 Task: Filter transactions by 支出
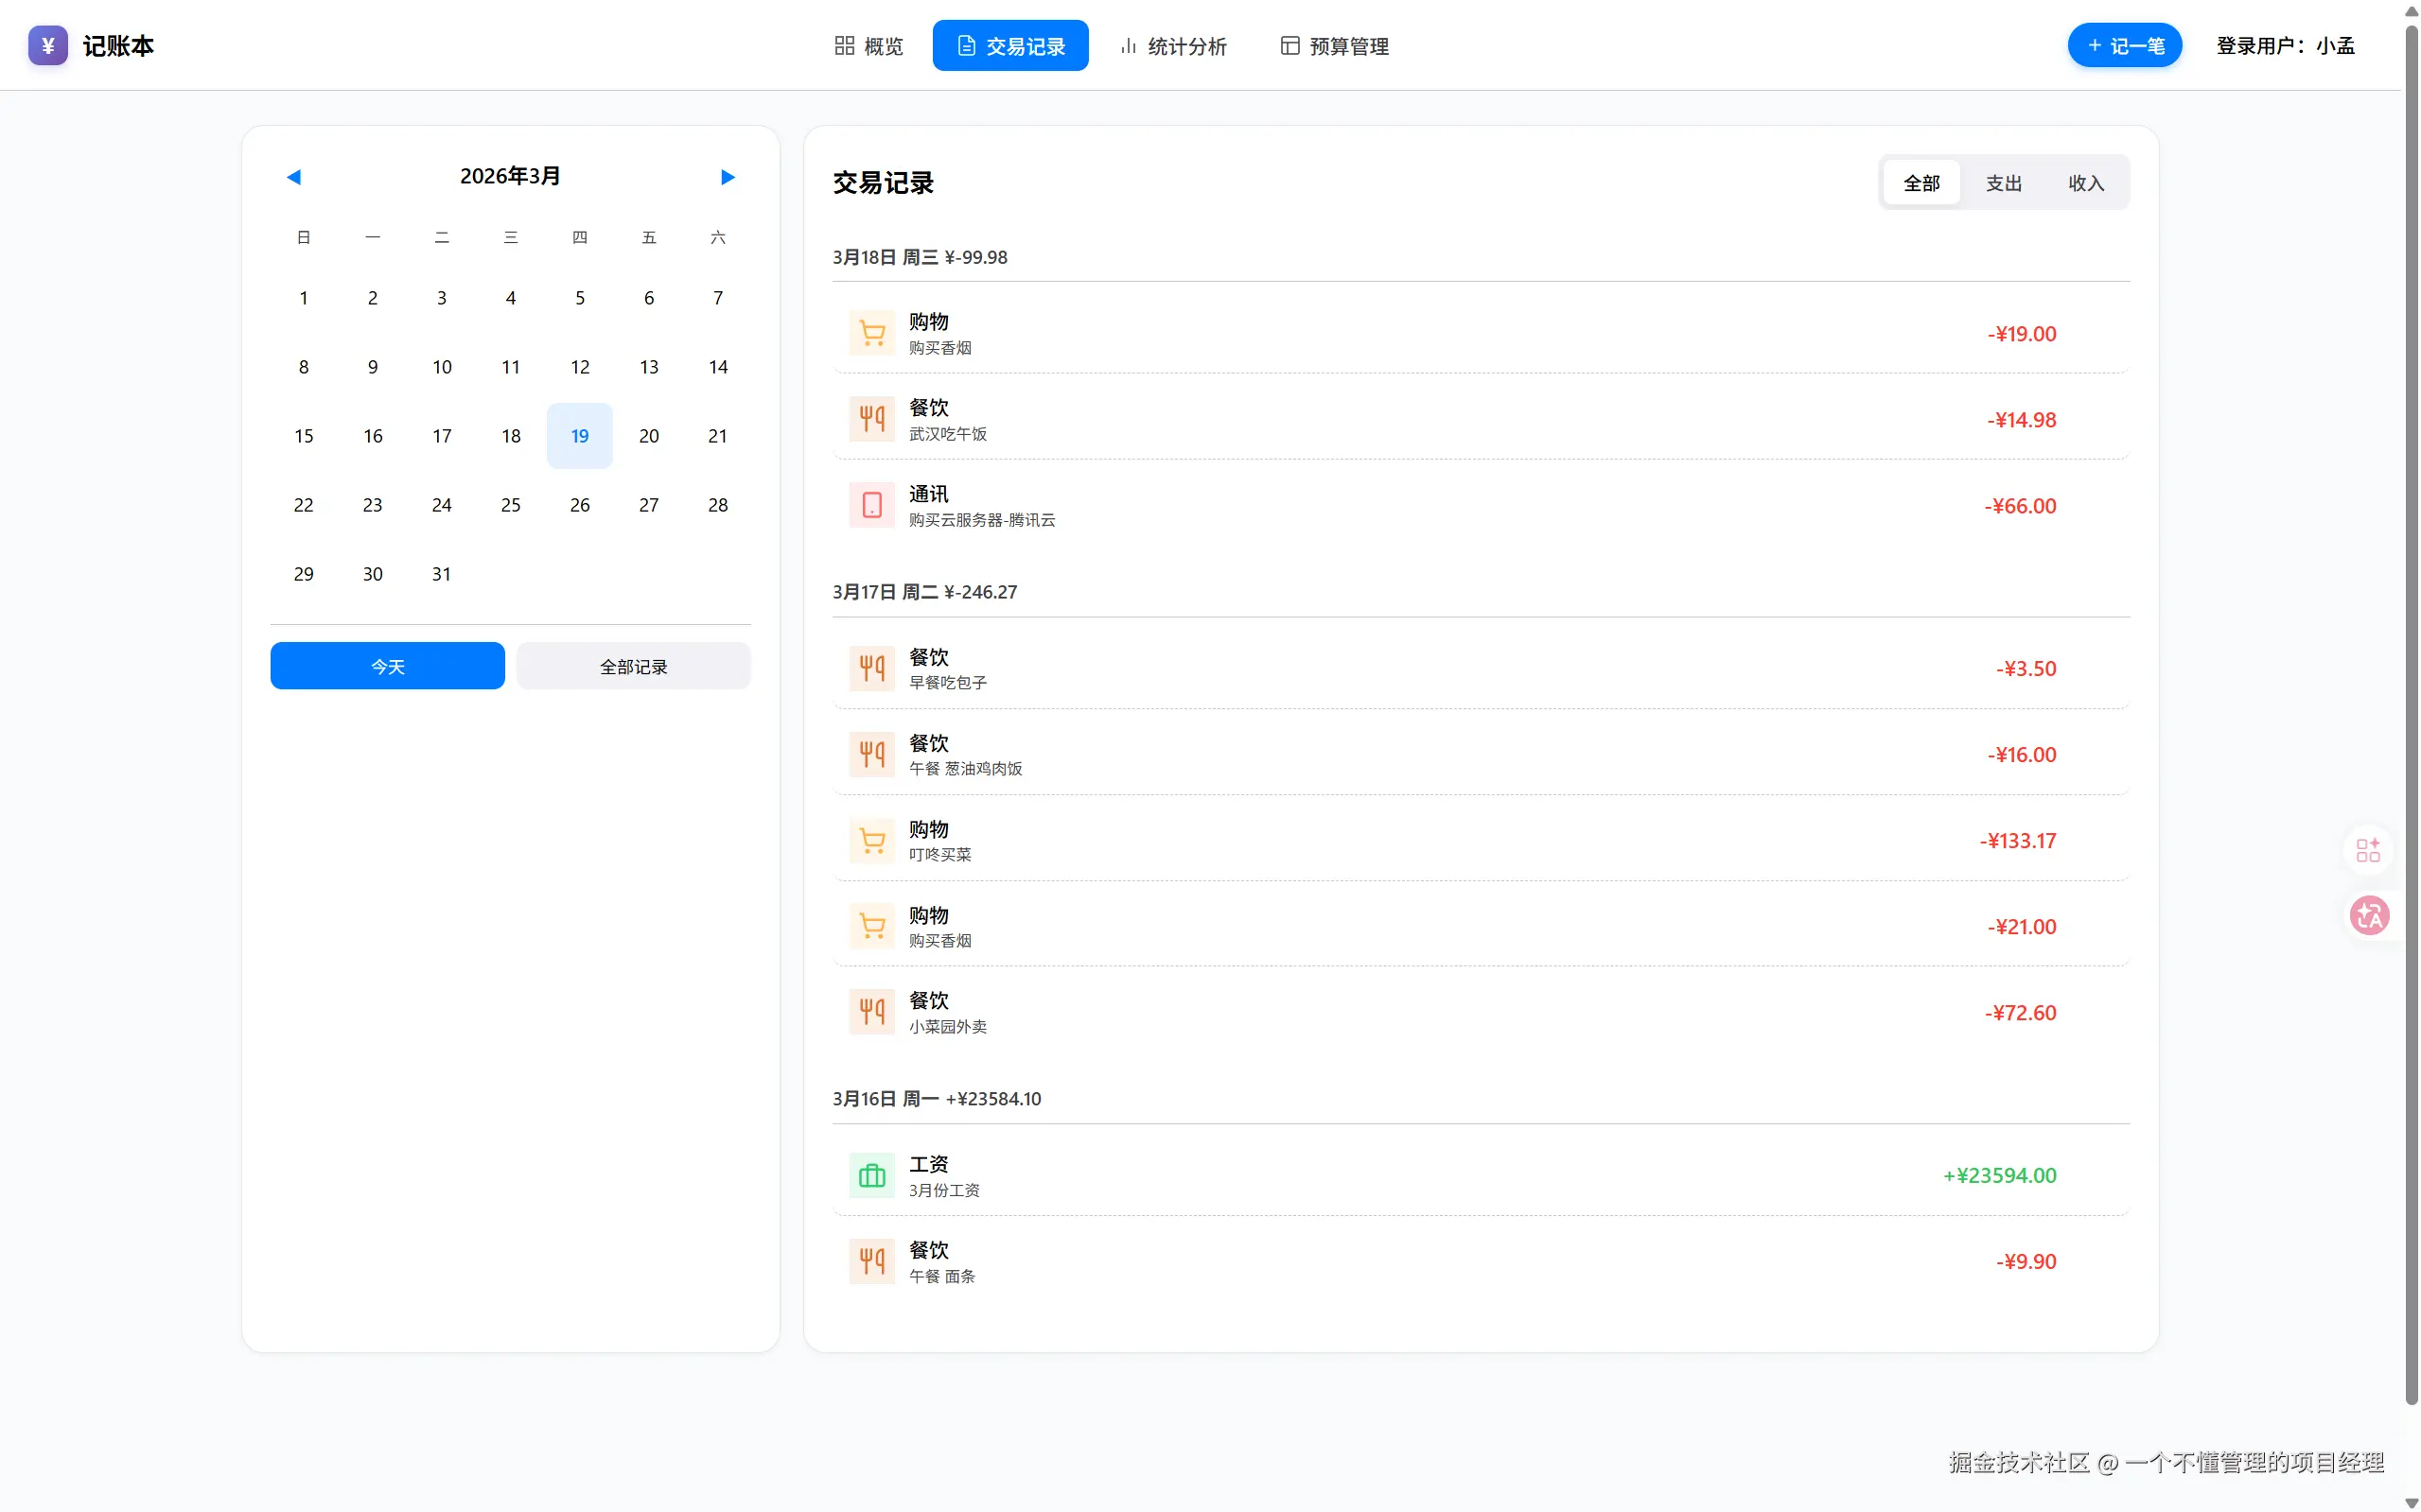[x=2003, y=183]
